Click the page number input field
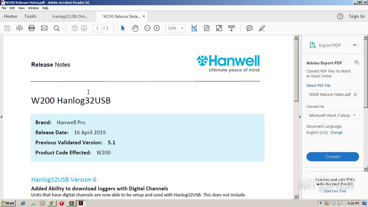 click(x=97, y=28)
